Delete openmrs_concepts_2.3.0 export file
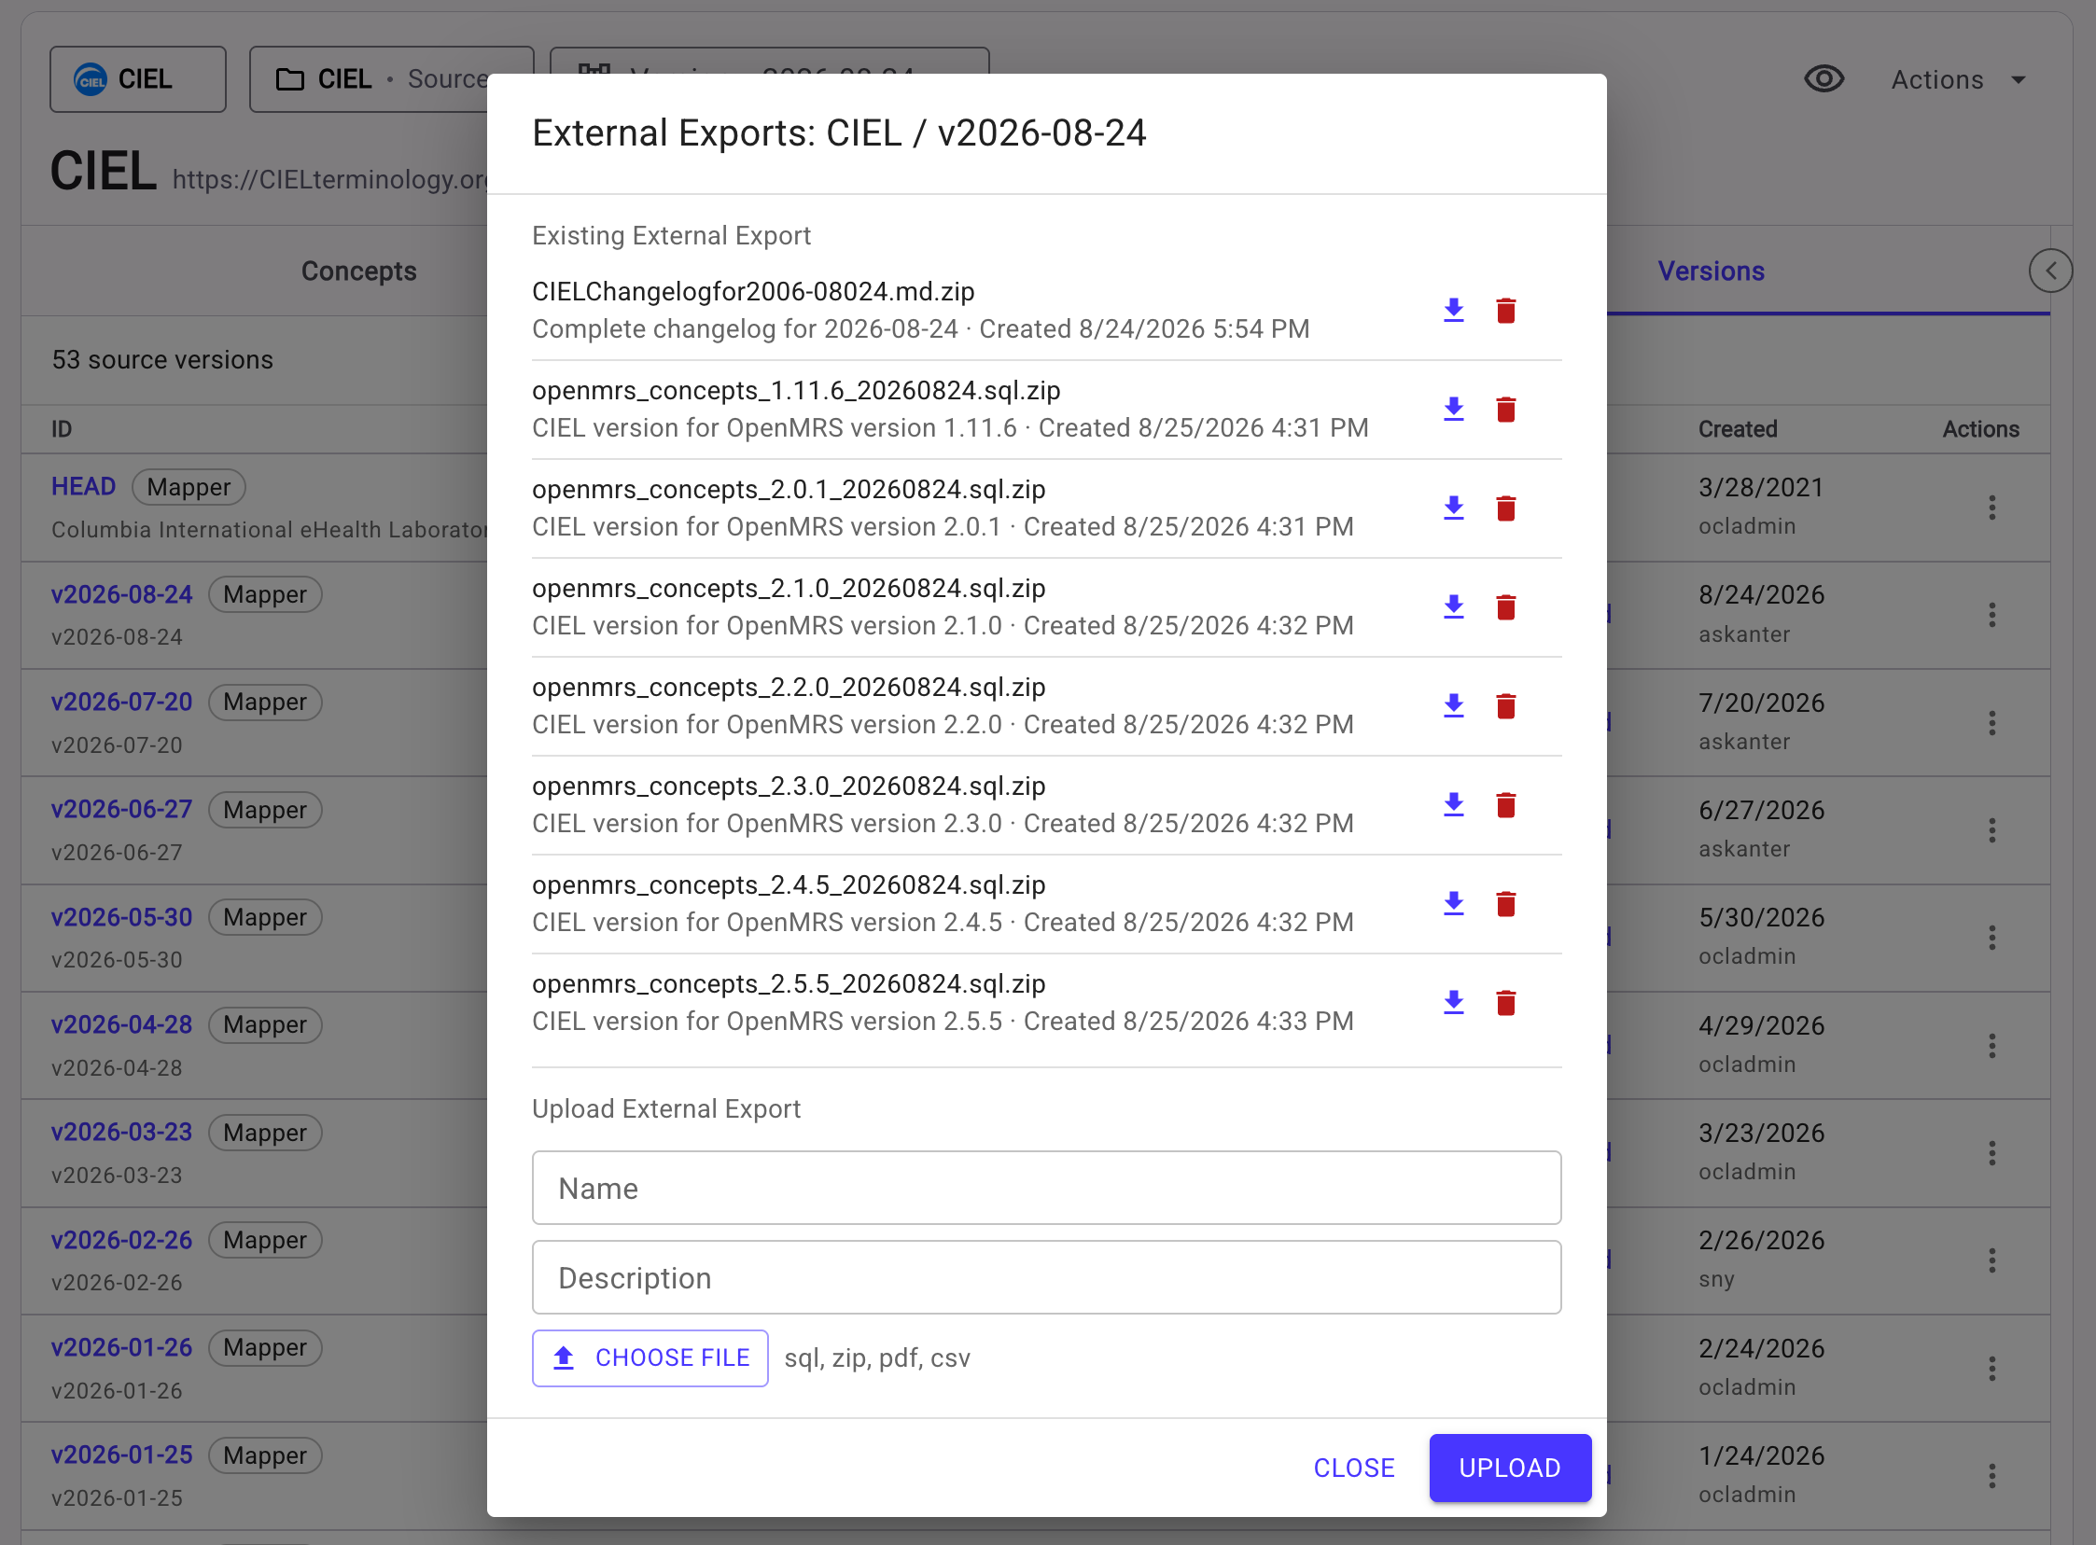 tap(1506, 804)
